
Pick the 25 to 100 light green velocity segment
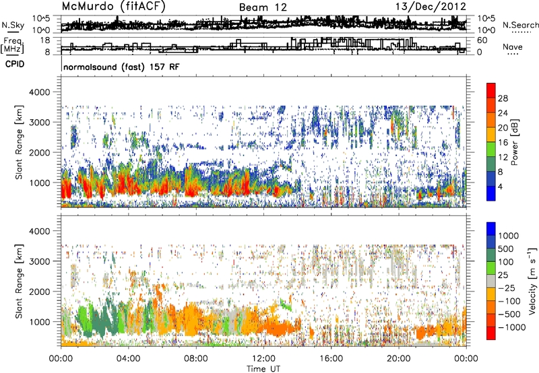click(491, 268)
